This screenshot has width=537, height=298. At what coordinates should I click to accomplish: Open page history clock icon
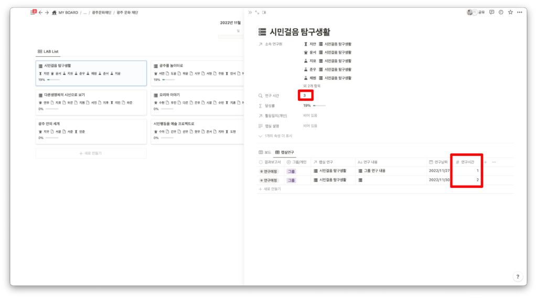tap(501, 13)
